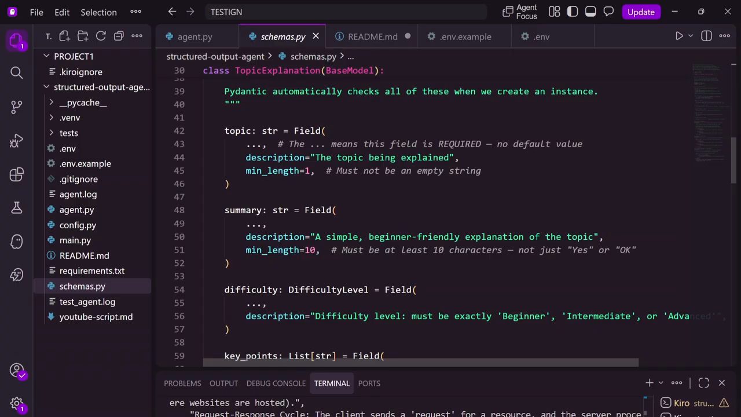This screenshot has width=741, height=417.
Task: Open the Accounts icon in the activity bar
Action: coord(17,370)
